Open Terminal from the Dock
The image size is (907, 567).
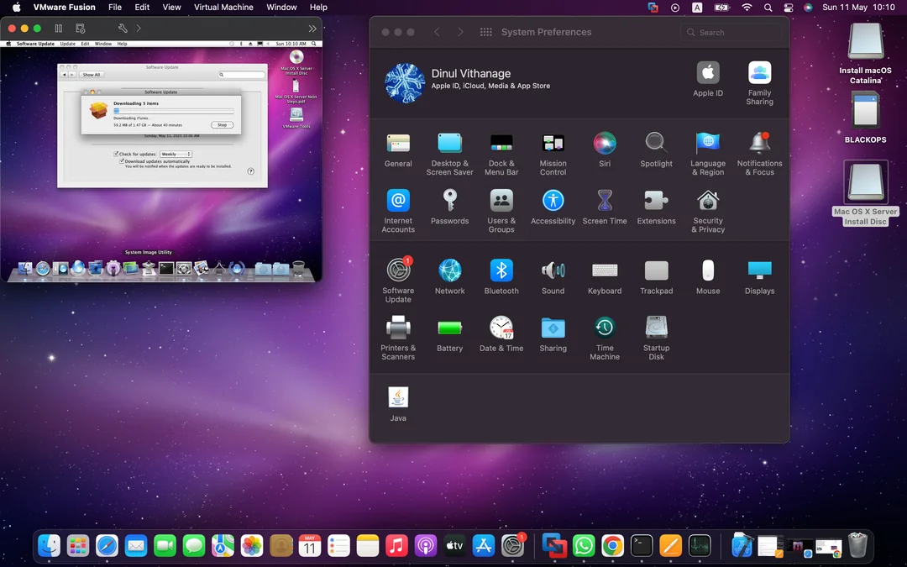642,546
